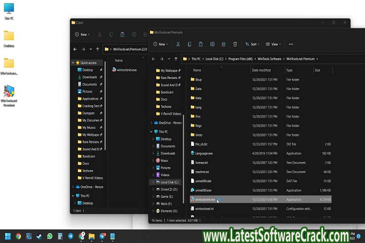Select the Help folder in file list
Image resolution: width=365 pixels, height=243 pixels.
261,98
